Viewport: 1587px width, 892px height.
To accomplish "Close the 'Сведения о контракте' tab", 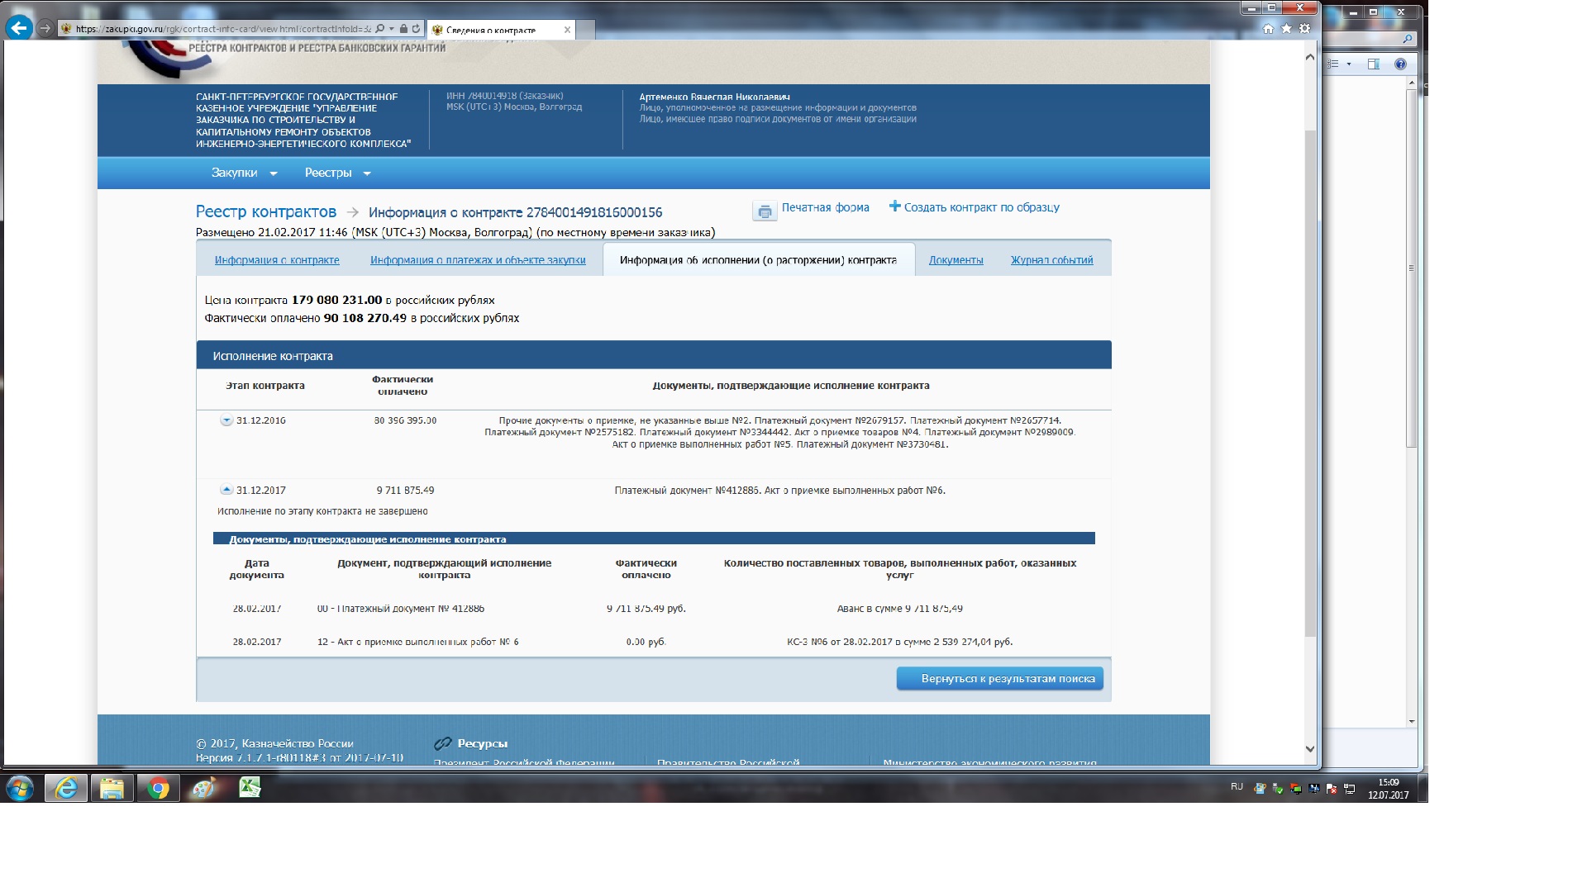I will 567,30.
